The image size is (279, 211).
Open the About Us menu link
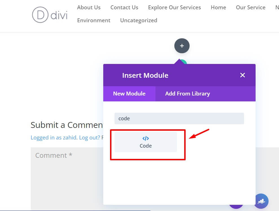coord(89,8)
